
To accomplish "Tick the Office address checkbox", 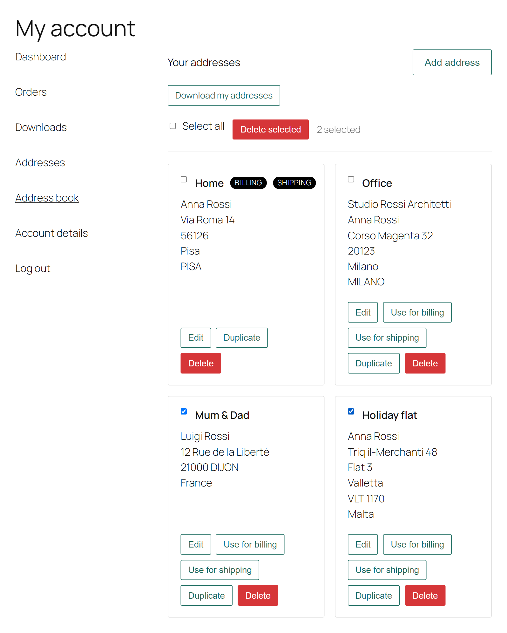I will 351,179.
